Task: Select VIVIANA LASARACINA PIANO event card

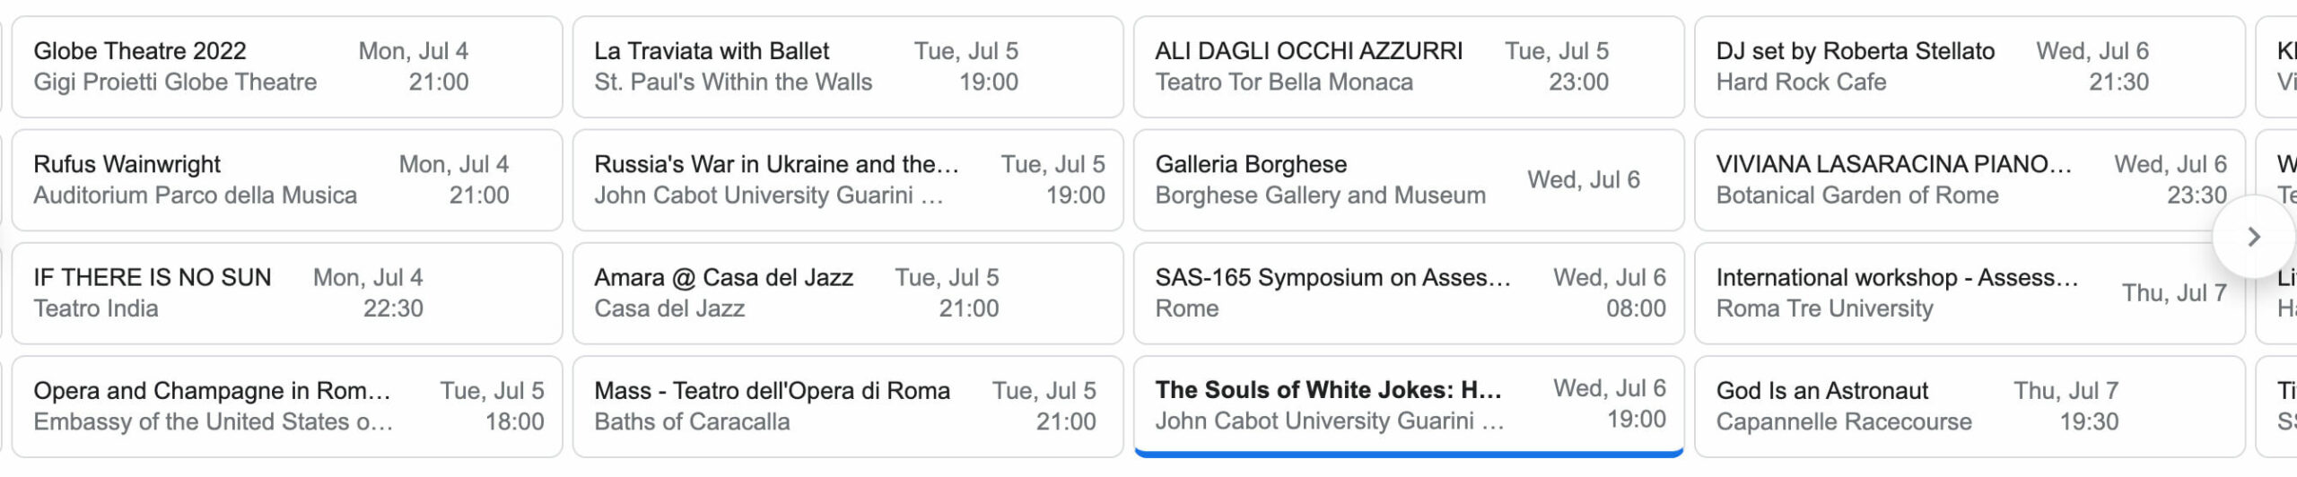Action: pos(1956,179)
